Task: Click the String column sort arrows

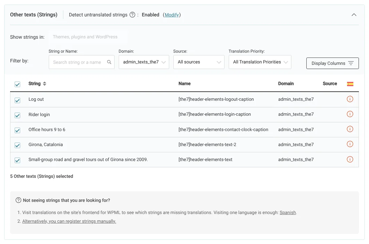Action: point(45,84)
